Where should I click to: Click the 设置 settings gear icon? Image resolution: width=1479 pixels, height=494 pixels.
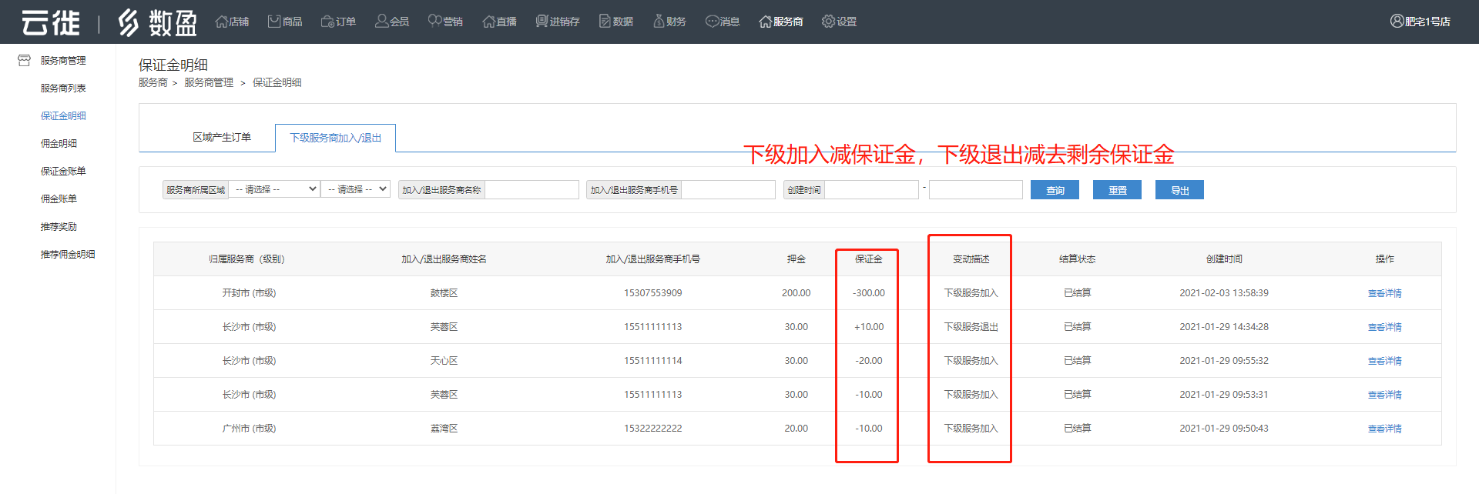click(x=828, y=22)
